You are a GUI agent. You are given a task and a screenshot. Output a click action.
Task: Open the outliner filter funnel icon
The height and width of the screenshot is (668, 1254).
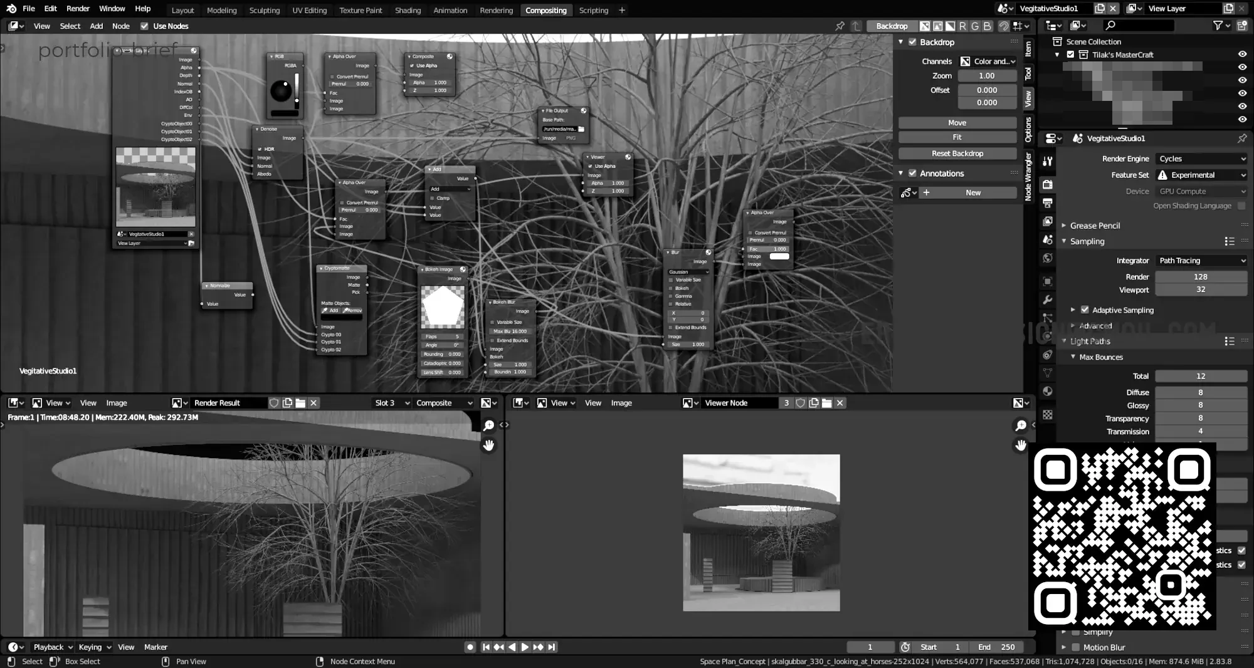(1218, 26)
